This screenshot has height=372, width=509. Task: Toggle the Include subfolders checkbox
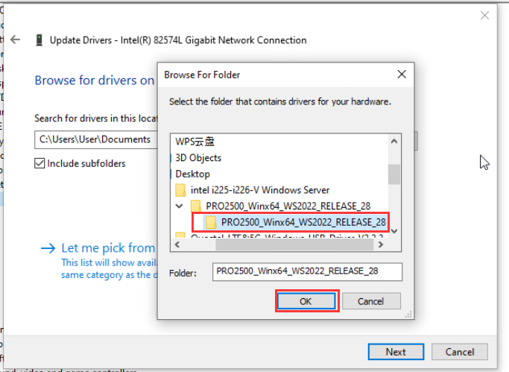39,163
